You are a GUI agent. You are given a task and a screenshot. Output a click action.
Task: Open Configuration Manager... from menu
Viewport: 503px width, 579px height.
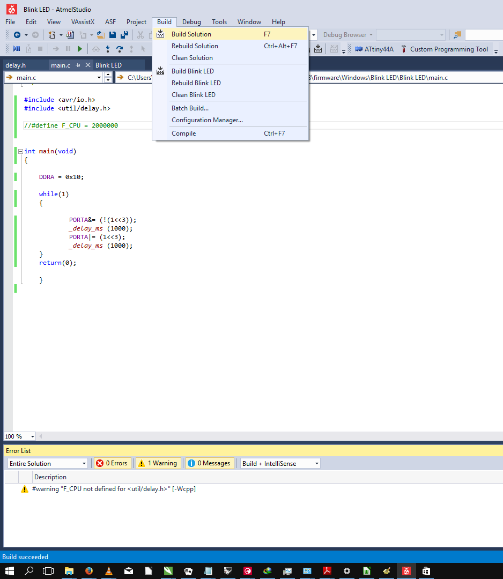[231, 120]
